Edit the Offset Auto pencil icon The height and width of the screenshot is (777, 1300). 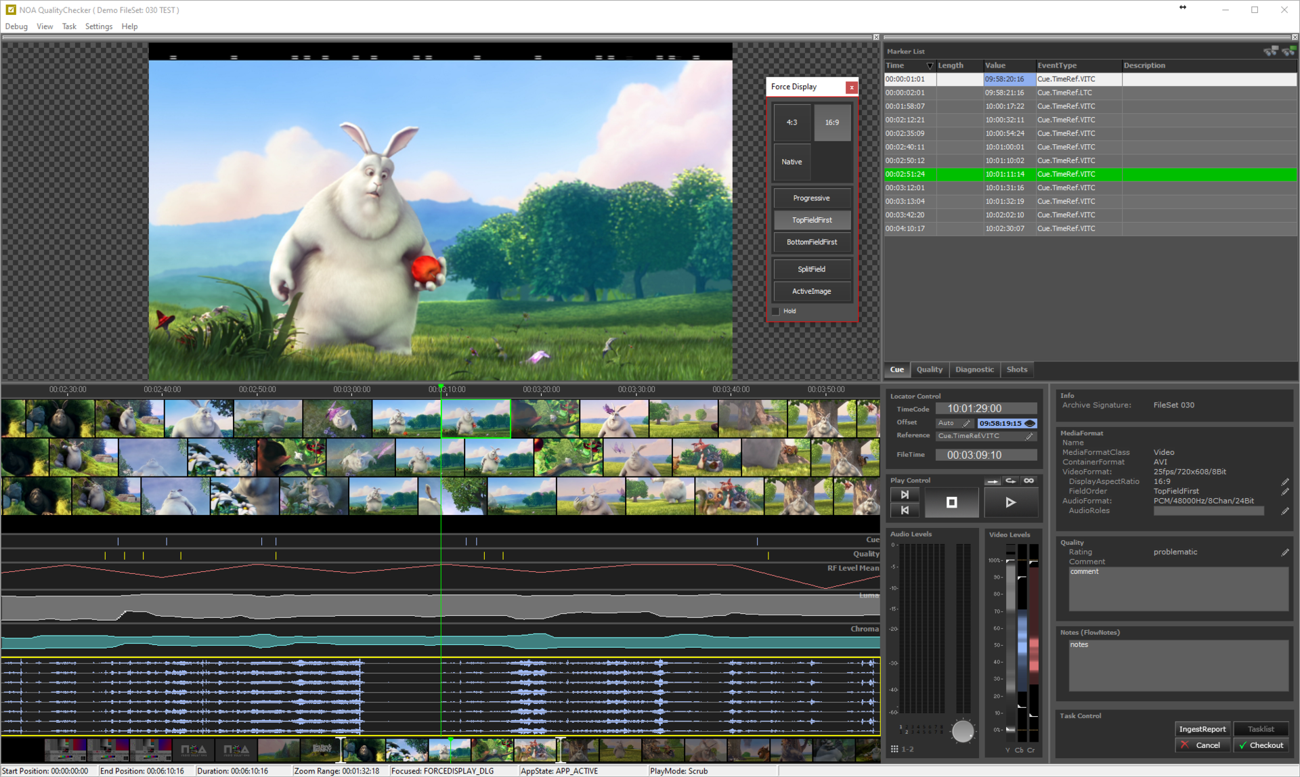(967, 424)
